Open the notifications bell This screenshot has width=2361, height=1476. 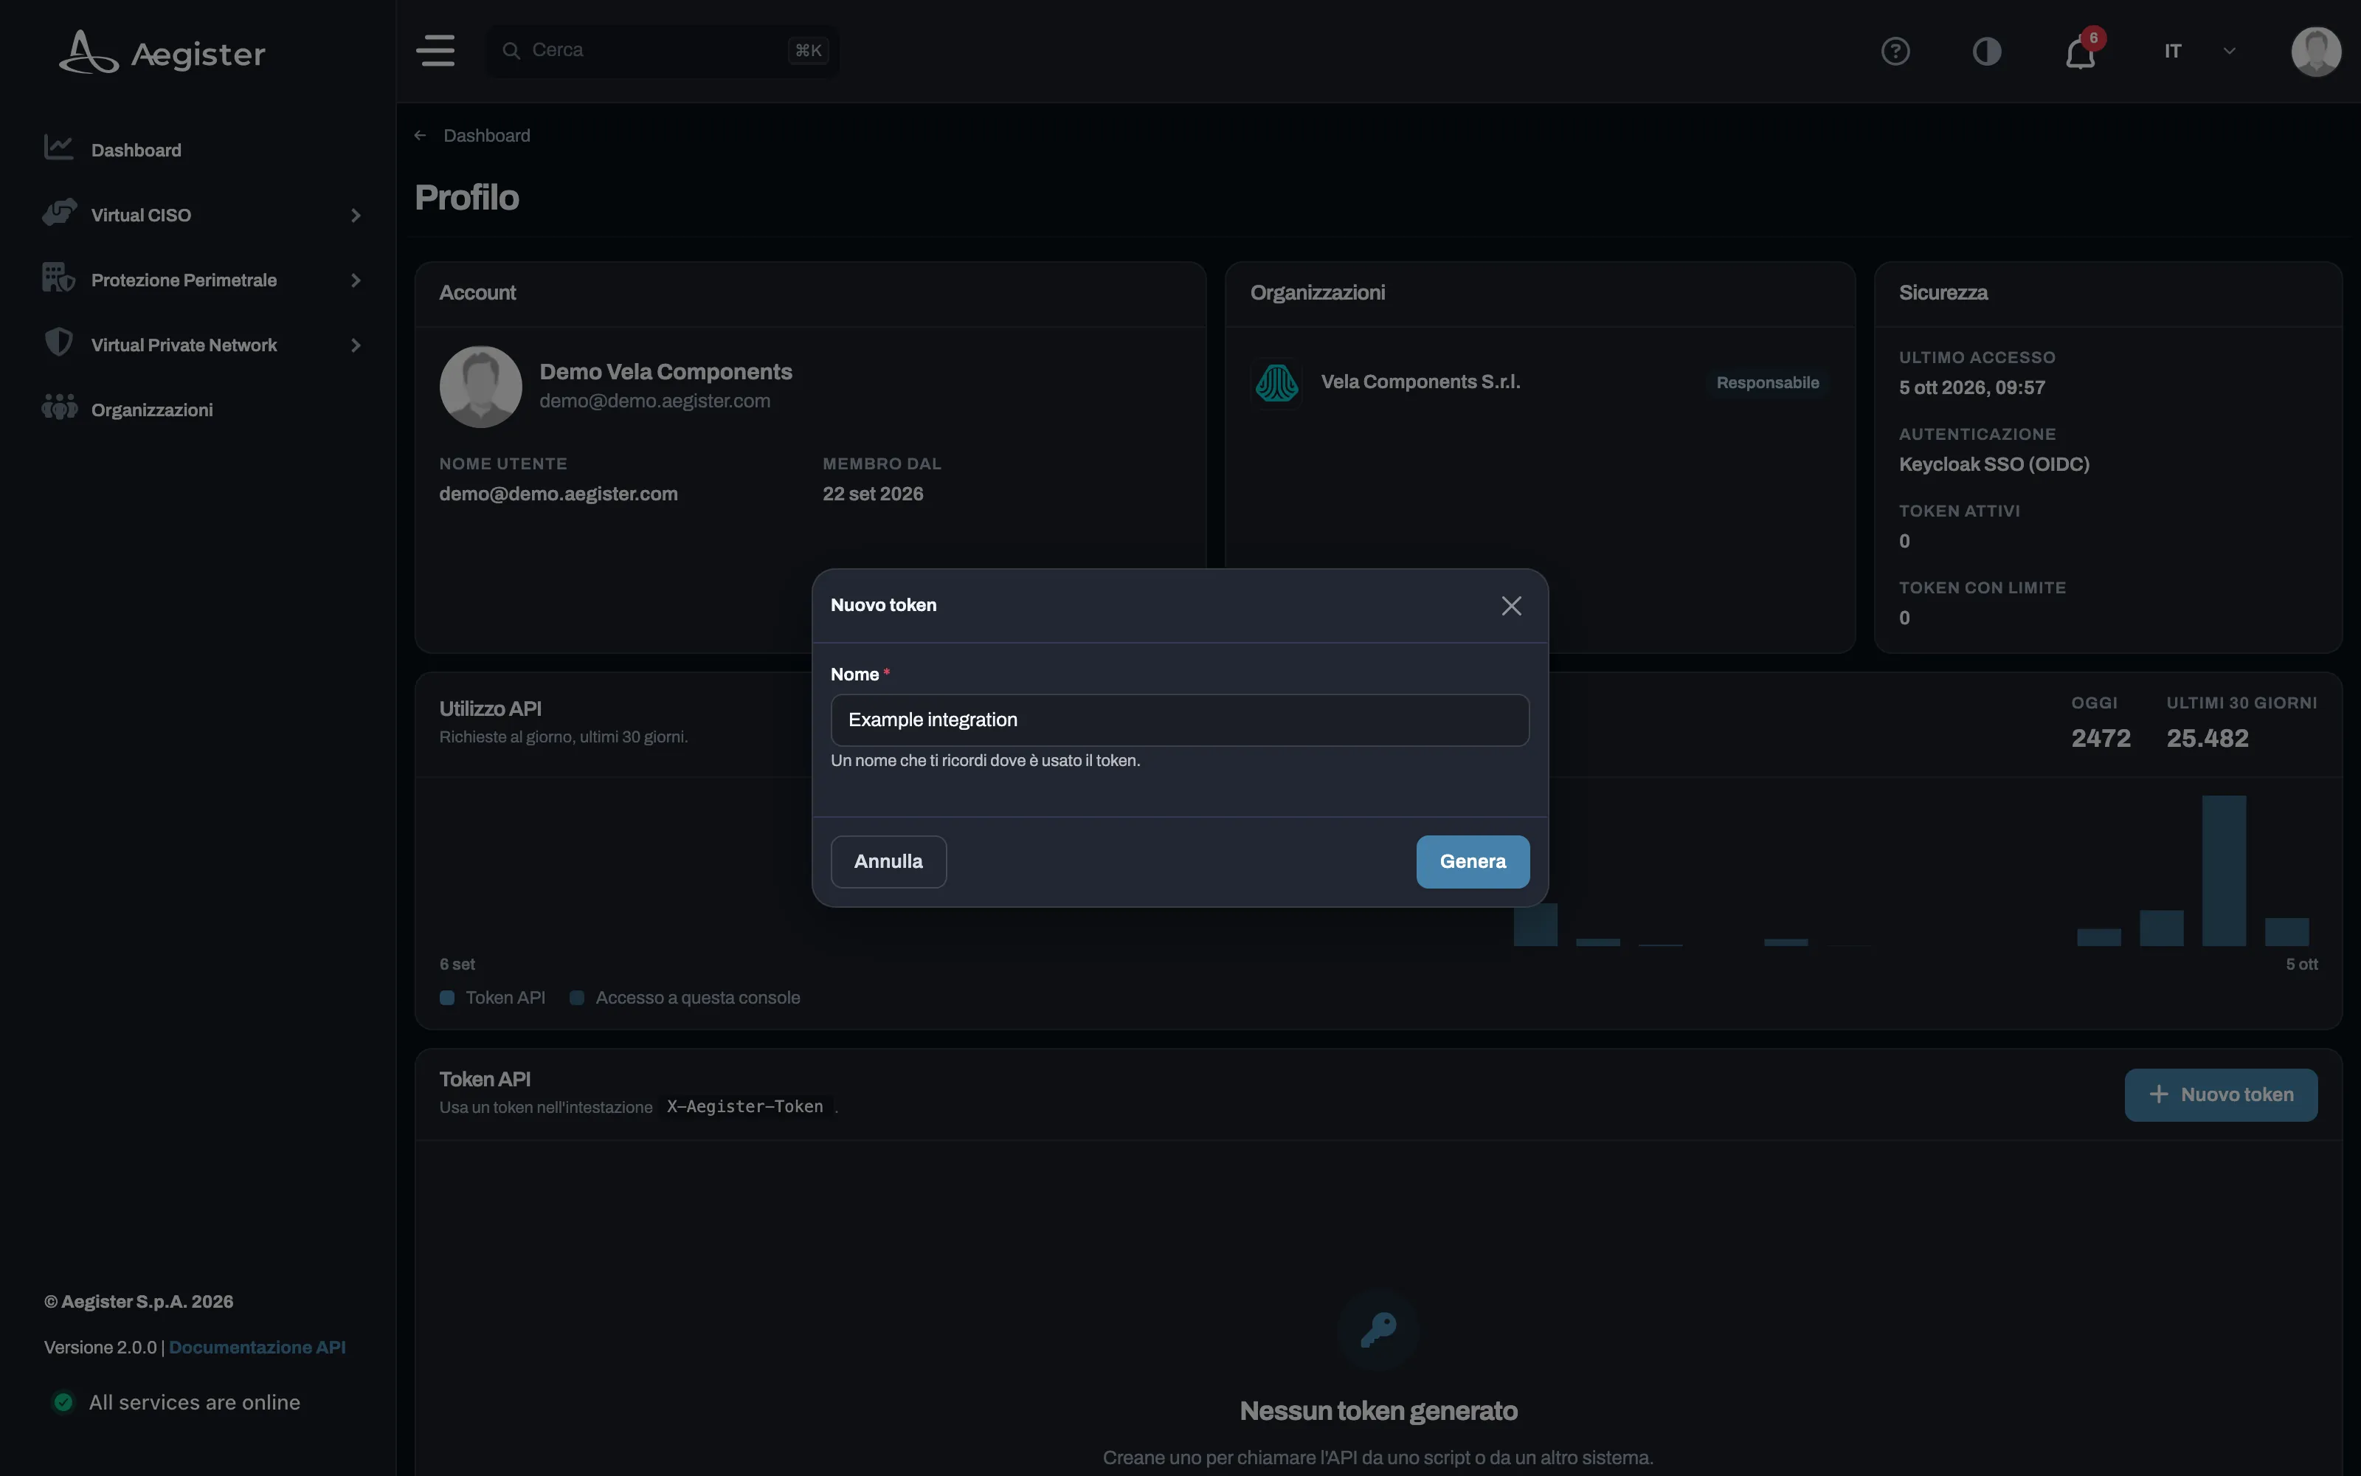click(x=2080, y=52)
